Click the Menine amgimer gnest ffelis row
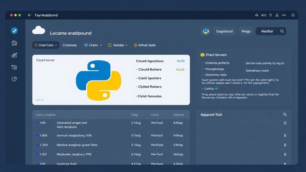The width and height of the screenshot is (306, 172). [x=111, y=145]
